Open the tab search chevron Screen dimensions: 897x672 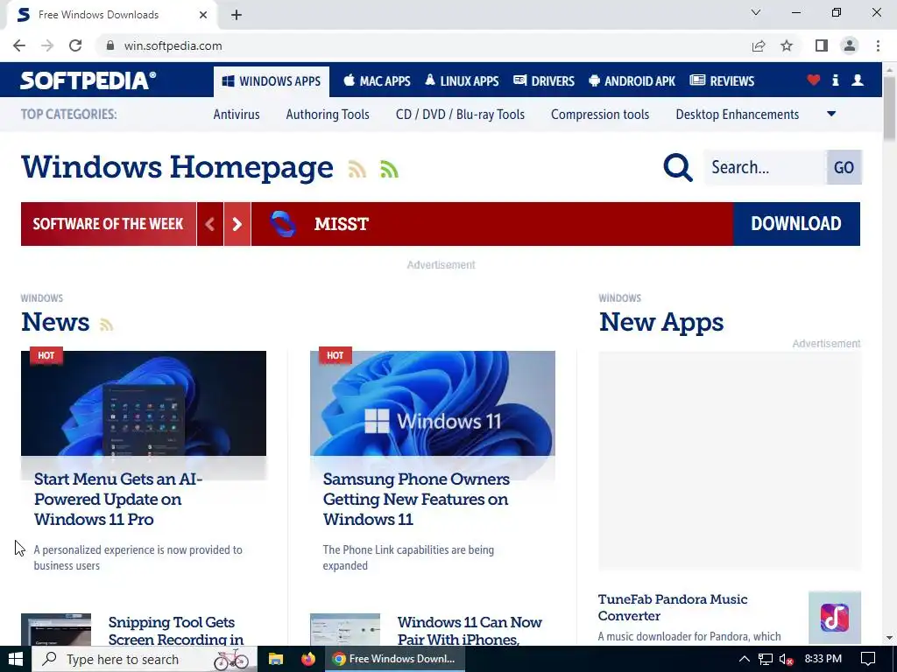click(756, 12)
